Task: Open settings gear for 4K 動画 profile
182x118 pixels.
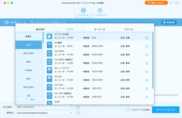Action: tap(147, 46)
